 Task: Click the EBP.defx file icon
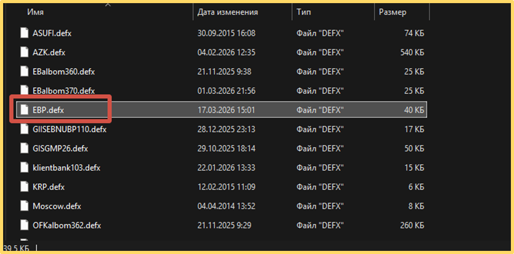click(x=25, y=110)
